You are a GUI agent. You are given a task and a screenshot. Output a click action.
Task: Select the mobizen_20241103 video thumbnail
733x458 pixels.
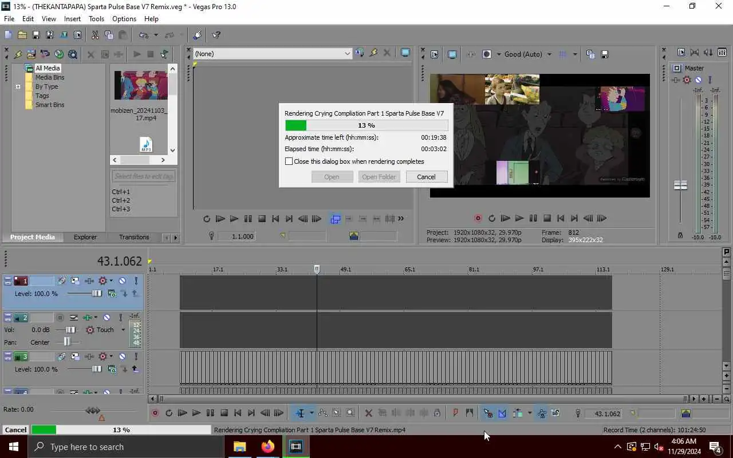[141, 85]
